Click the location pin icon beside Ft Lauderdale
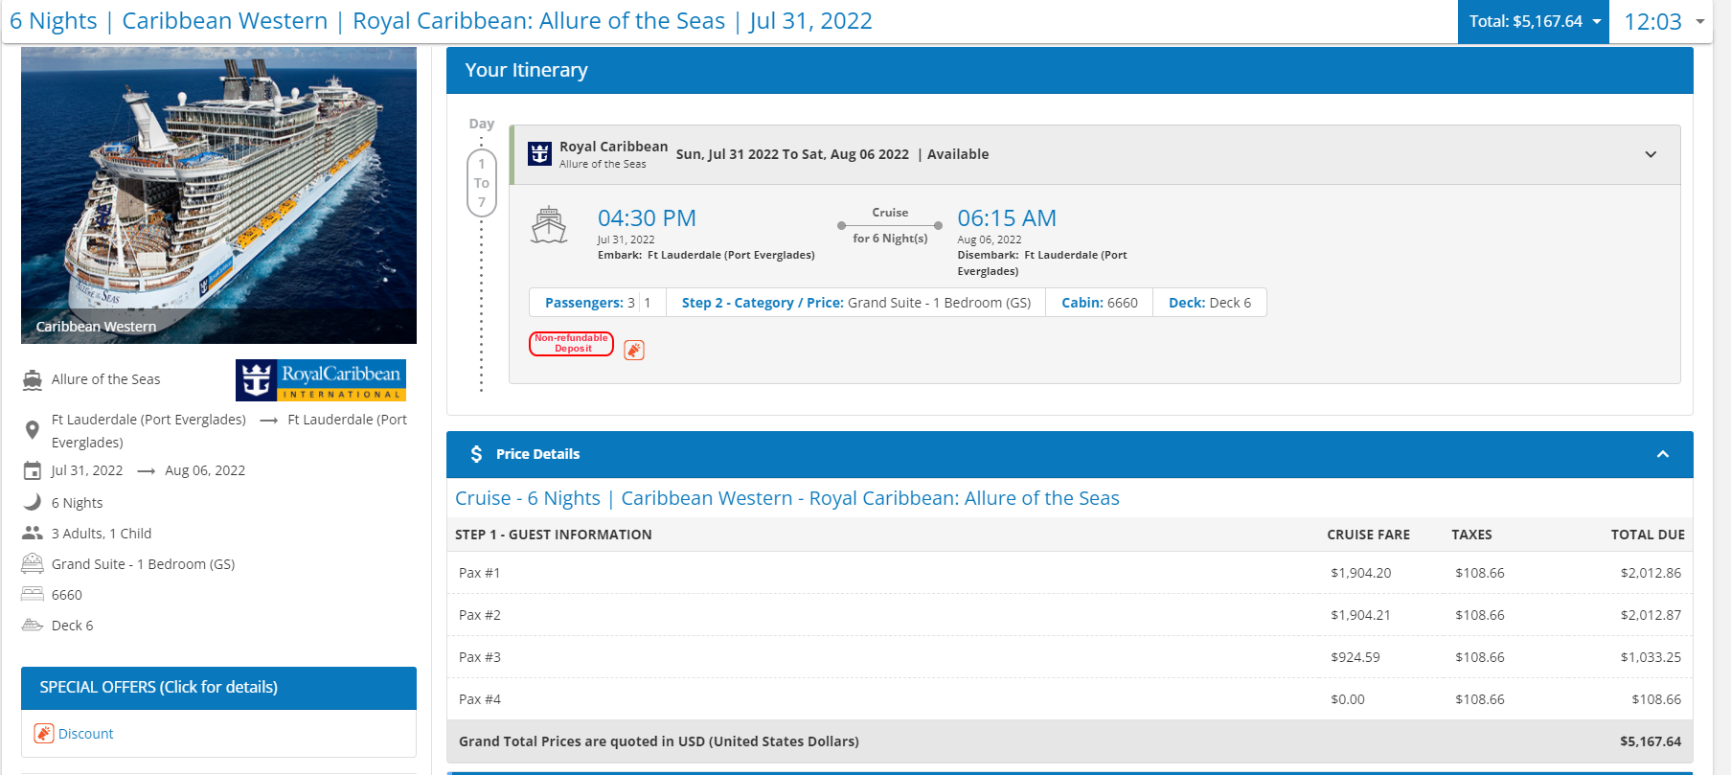Viewport: 1731px width, 775px height. pyautogui.click(x=33, y=430)
